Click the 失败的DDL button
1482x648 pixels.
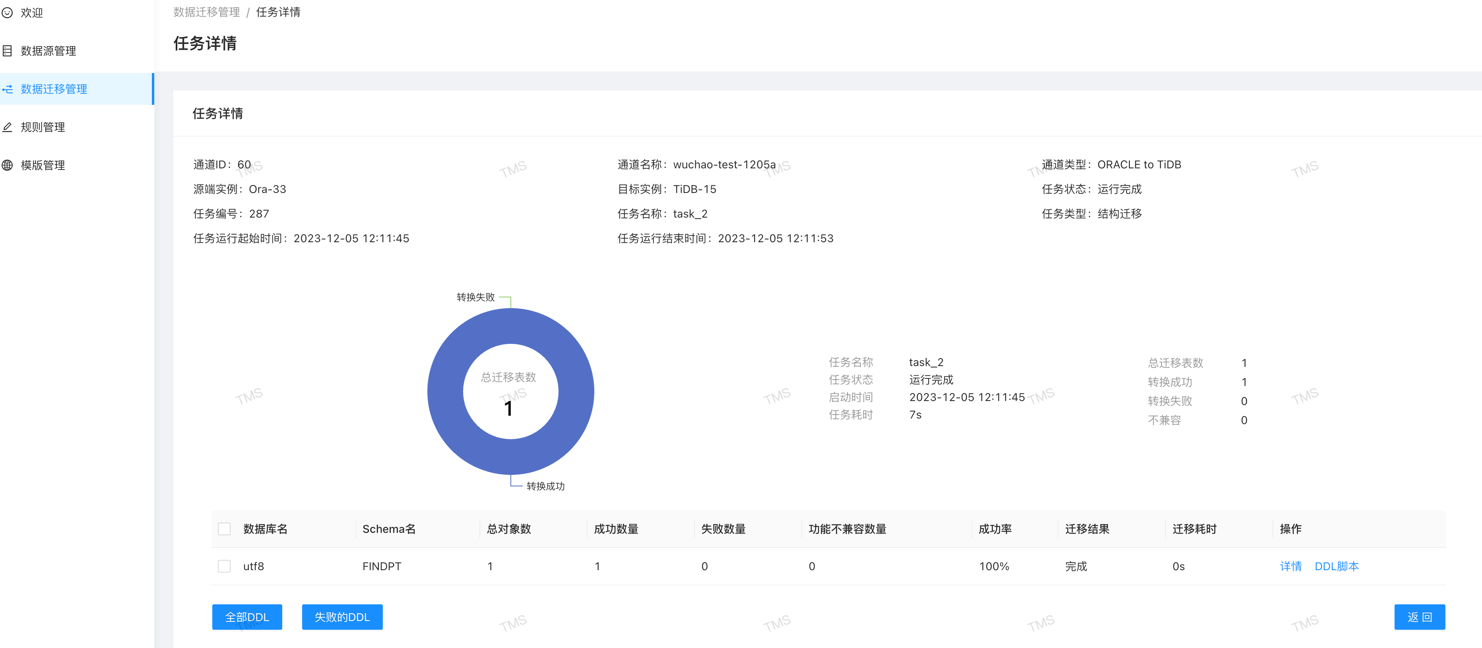pos(342,616)
